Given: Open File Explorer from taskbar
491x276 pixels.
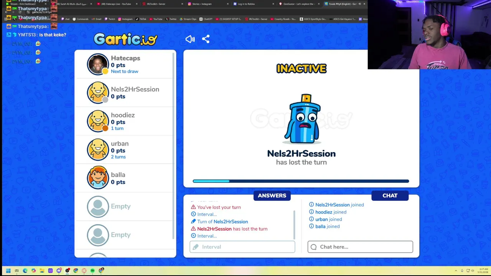Looking at the screenshot, I should (x=42, y=271).
